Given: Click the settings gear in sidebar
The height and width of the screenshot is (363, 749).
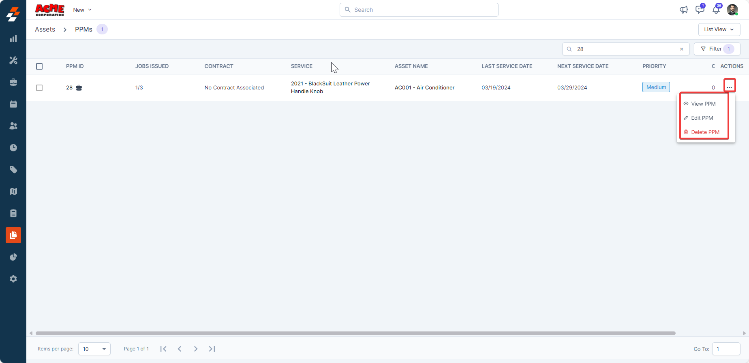Looking at the screenshot, I should pos(13,279).
